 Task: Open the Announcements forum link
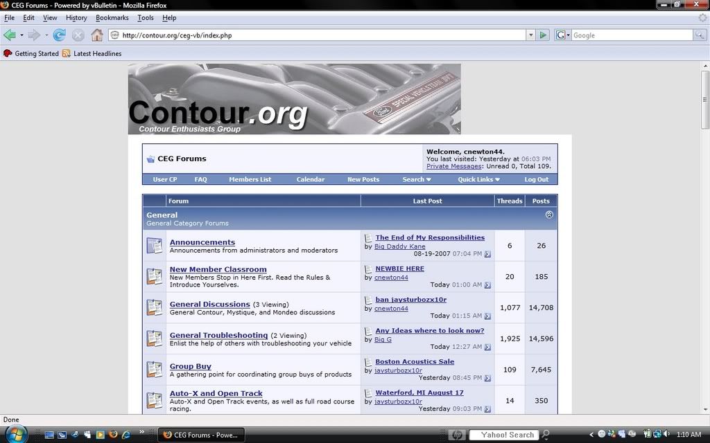pos(202,242)
